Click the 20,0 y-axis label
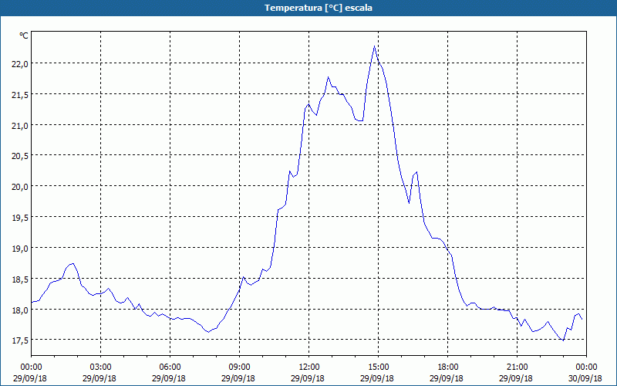The image size is (617, 386). (20, 187)
